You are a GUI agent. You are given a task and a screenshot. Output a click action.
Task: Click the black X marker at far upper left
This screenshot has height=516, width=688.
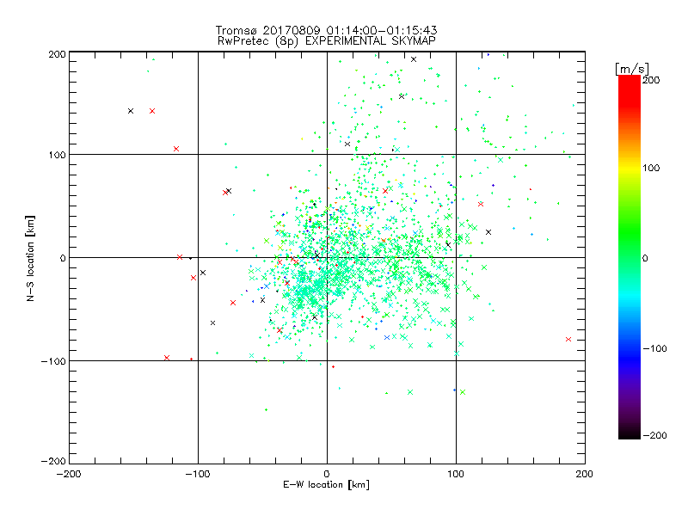point(131,111)
